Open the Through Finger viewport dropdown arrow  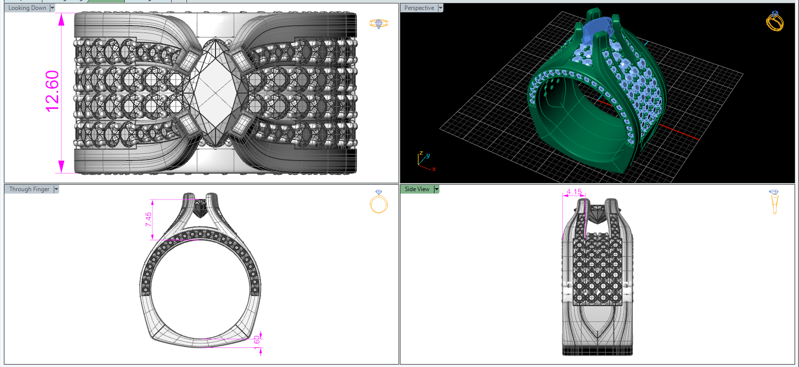pos(56,189)
